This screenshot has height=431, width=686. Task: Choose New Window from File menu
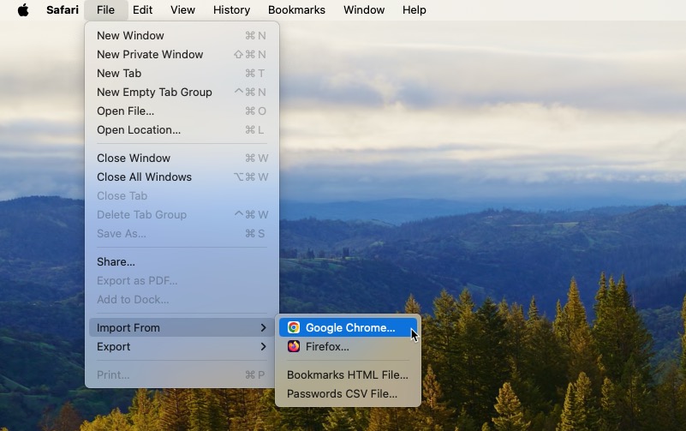click(x=182, y=35)
